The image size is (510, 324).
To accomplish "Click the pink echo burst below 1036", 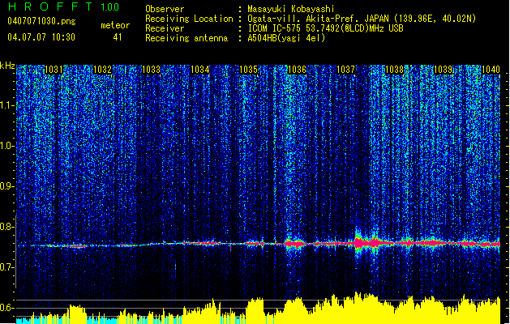I will (294, 243).
